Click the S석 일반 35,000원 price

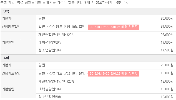pyautogui.click(x=167, y=19)
